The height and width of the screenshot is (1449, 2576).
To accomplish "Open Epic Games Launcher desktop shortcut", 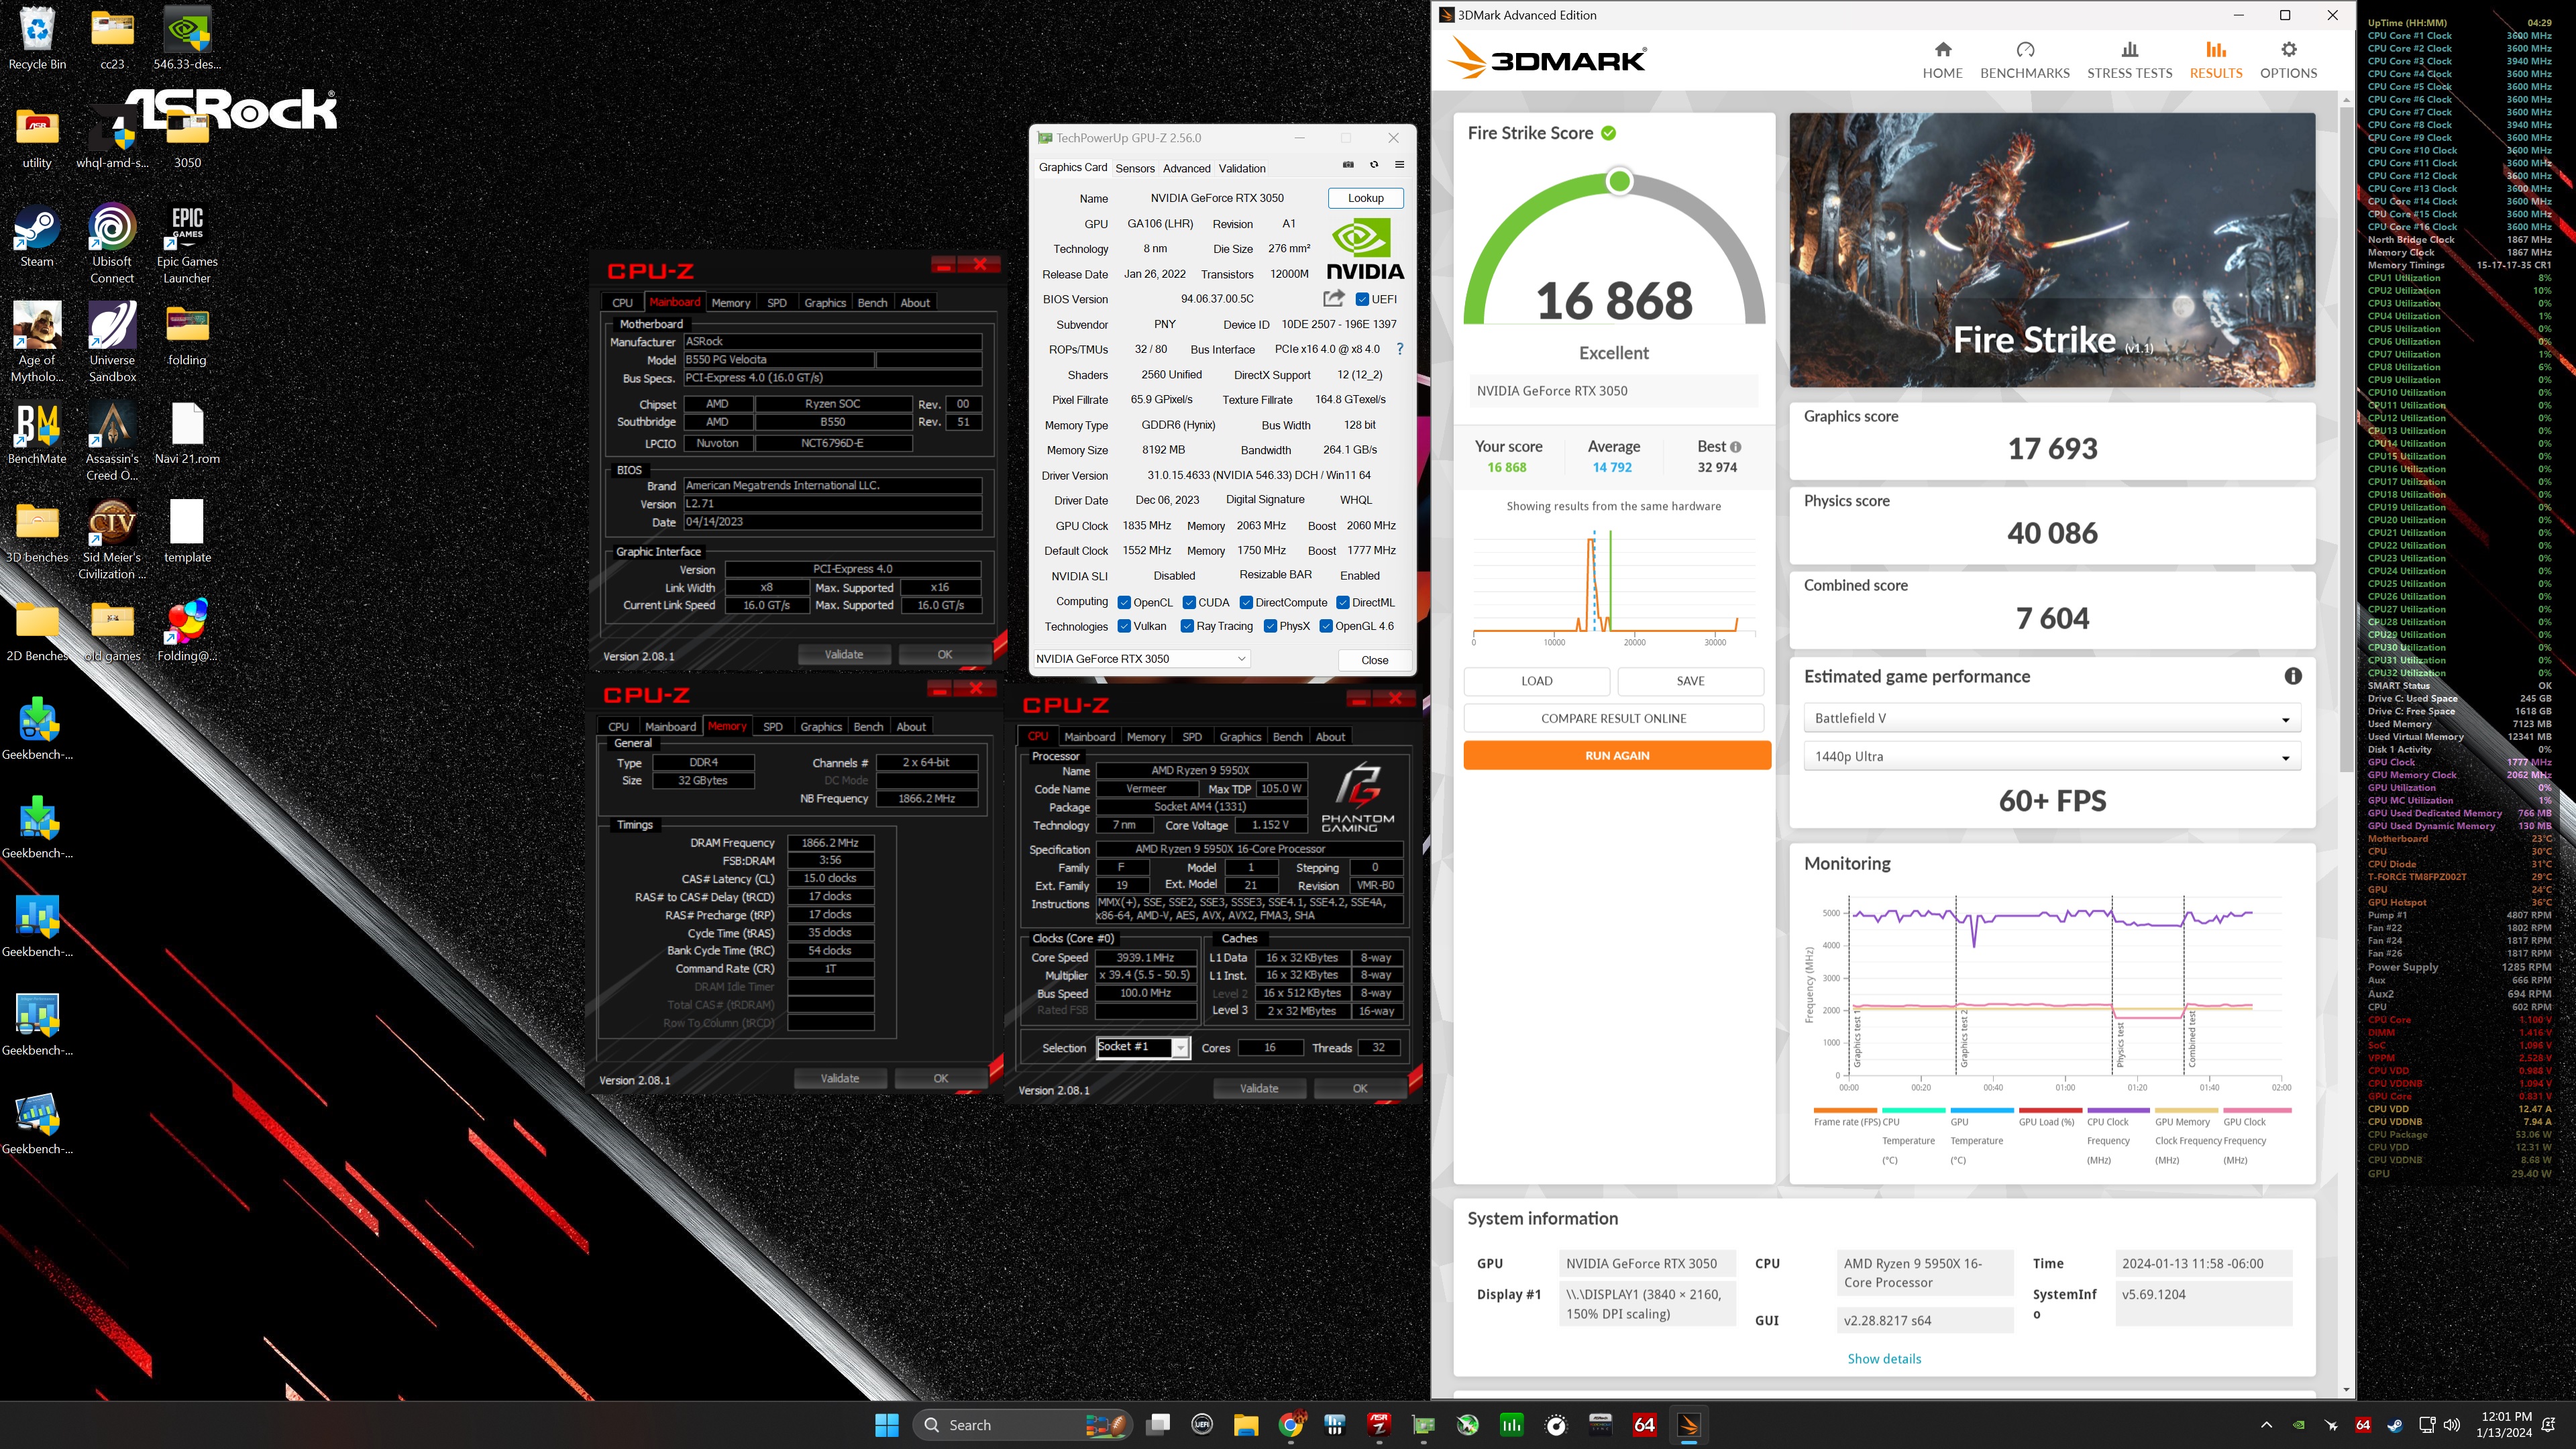I will (x=187, y=244).
